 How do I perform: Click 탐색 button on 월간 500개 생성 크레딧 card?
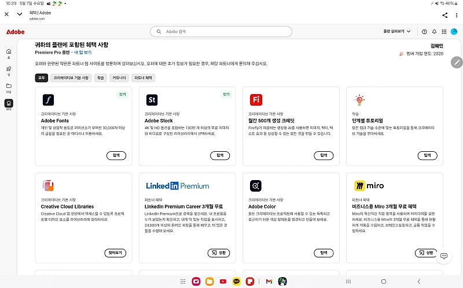[324, 155]
